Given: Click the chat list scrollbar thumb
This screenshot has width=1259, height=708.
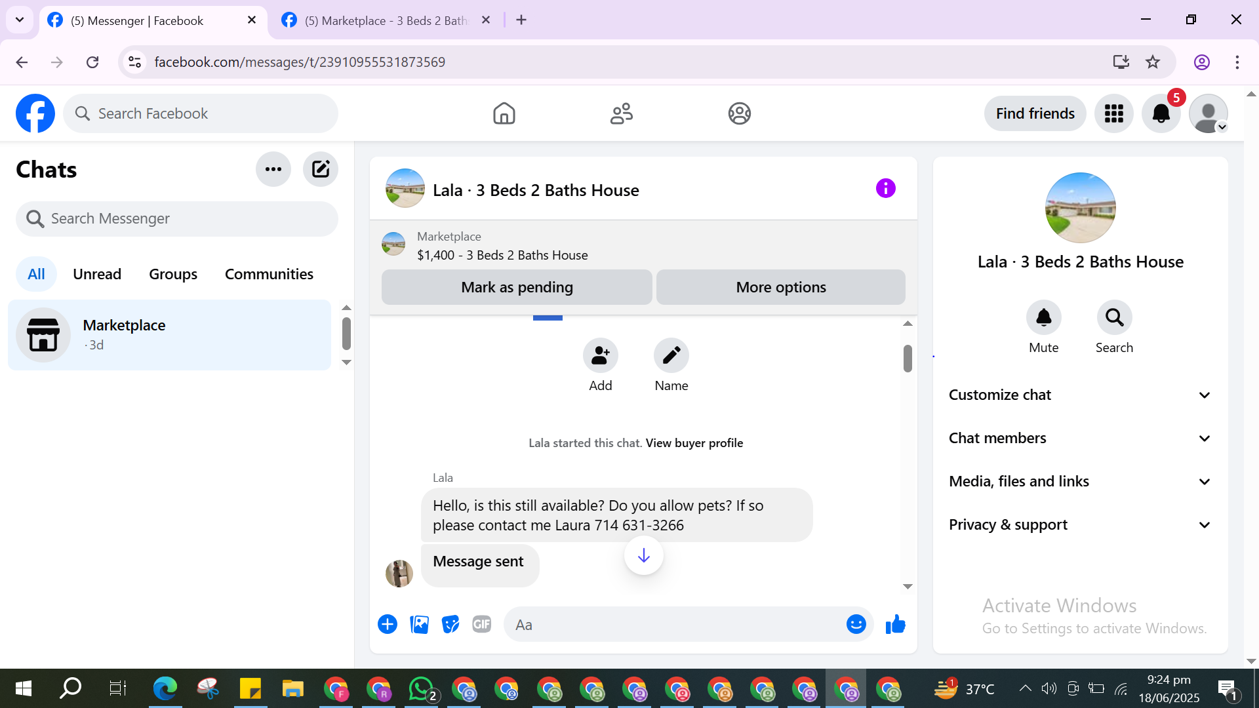Looking at the screenshot, I should click(x=346, y=334).
